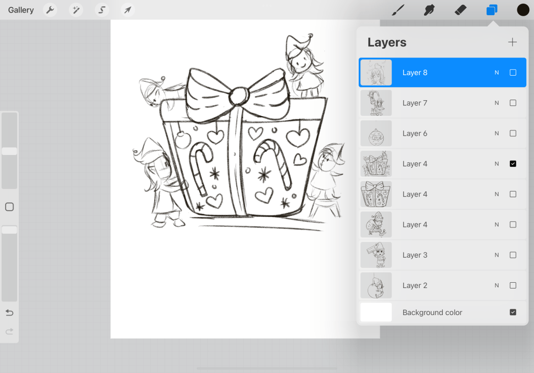
Task: Return to the Gallery
Action: [x=20, y=9]
